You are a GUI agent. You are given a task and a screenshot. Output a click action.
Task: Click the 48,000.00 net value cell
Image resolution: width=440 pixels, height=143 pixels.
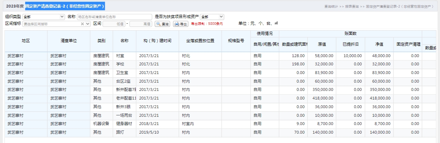click(x=379, y=56)
